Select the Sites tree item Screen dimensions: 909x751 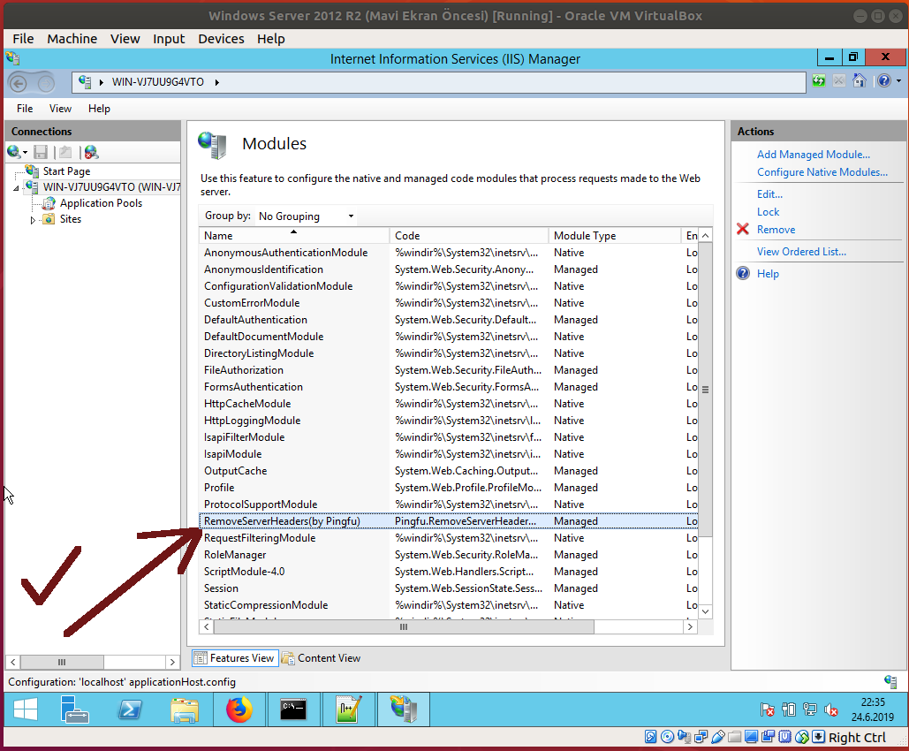[70, 219]
